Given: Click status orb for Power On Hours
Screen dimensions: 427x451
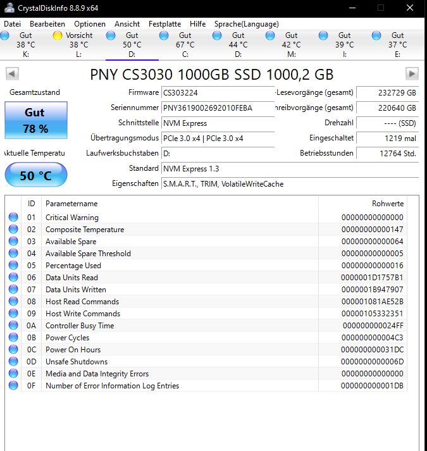Looking at the screenshot, I should coord(13,349).
